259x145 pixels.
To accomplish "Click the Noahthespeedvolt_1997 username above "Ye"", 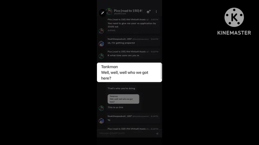I will (120, 116).
